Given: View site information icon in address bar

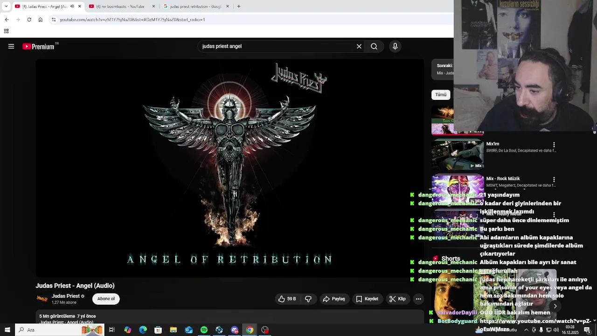Looking at the screenshot, I should click(54, 20).
